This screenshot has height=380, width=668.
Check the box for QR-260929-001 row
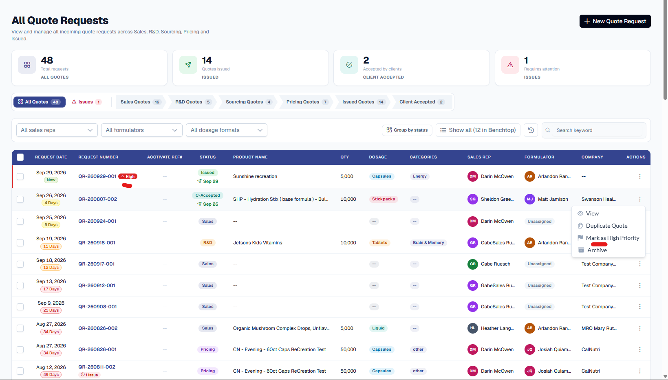[20, 176]
